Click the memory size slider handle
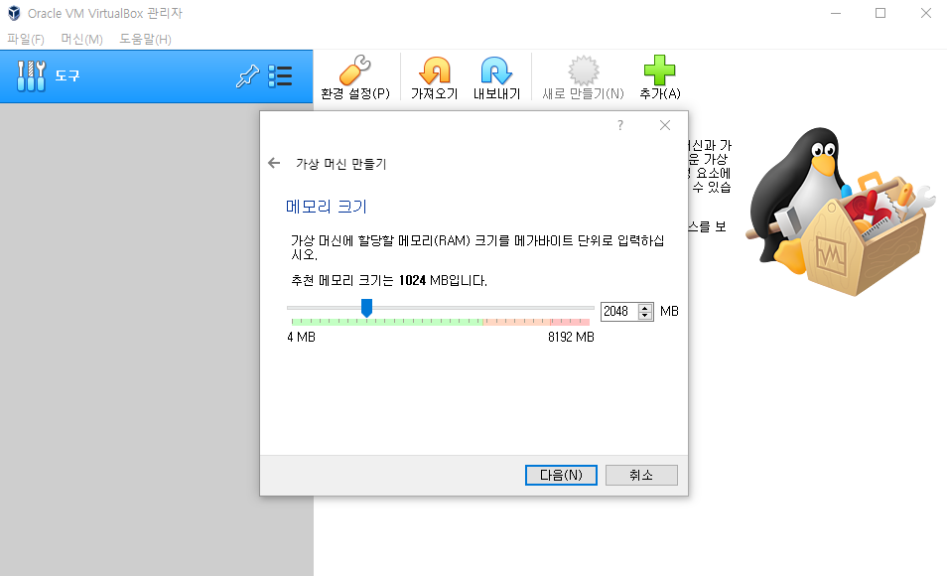This screenshot has width=947, height=576. click(366, 308)
